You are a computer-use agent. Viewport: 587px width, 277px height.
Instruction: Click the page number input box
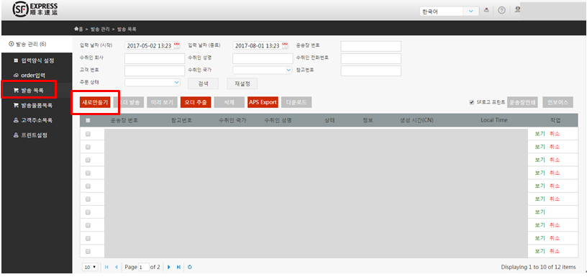(143, 267)
